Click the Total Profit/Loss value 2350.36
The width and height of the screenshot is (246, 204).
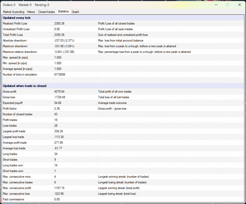coord(59,35)
